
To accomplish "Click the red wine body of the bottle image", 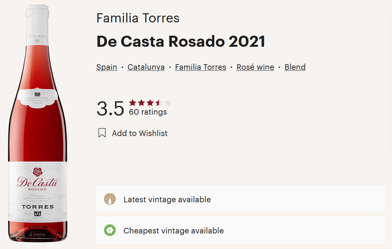I will 37,133.
